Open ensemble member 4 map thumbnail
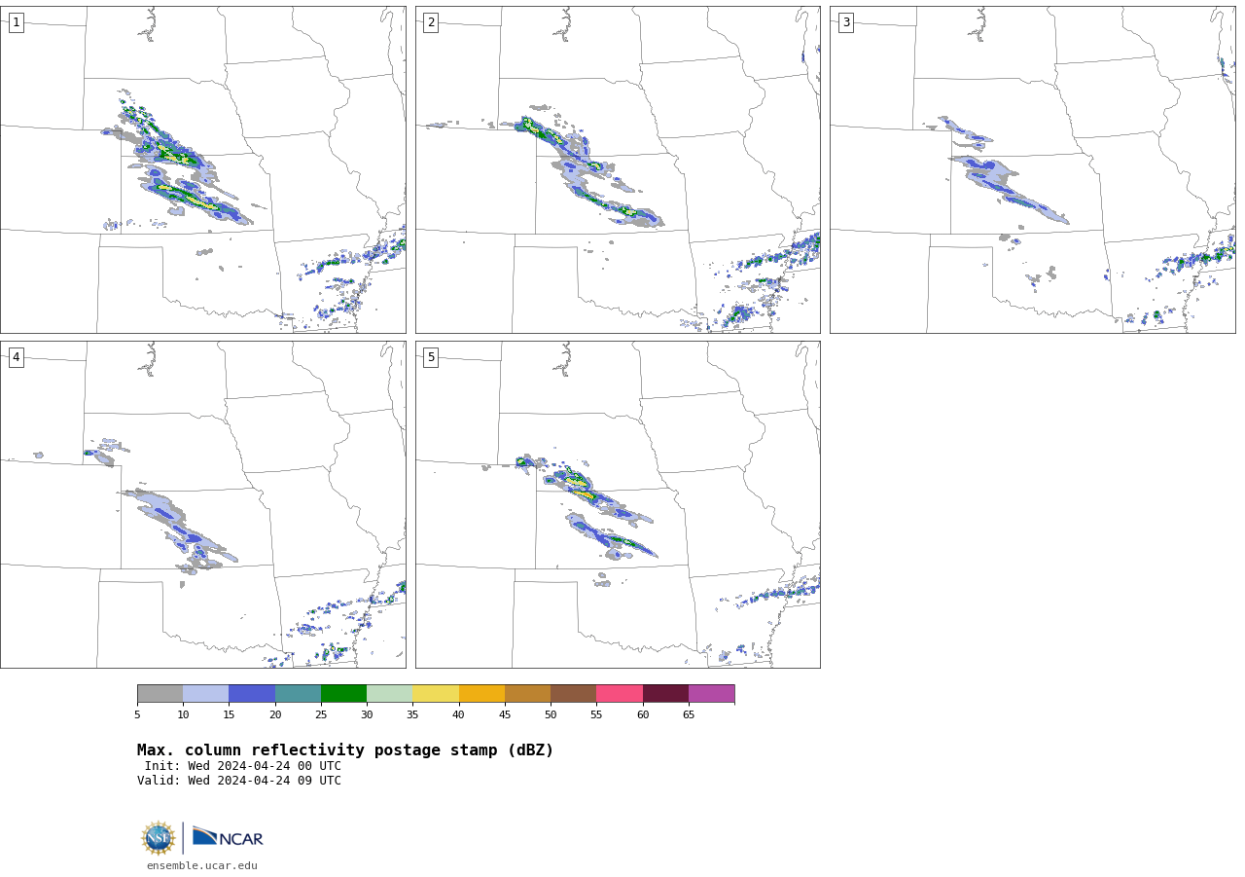This screenshot has height=877, width=1245. pos(202,504)
